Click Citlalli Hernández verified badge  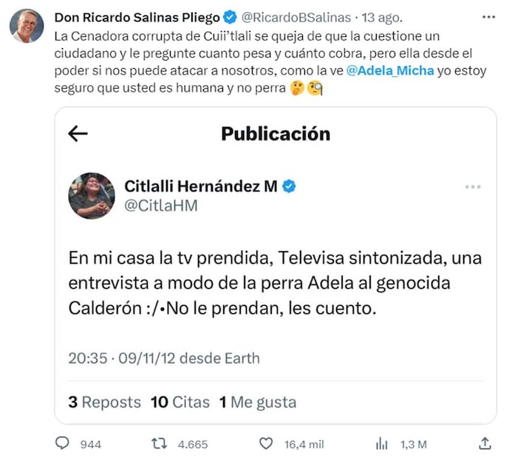coord(289,186)
